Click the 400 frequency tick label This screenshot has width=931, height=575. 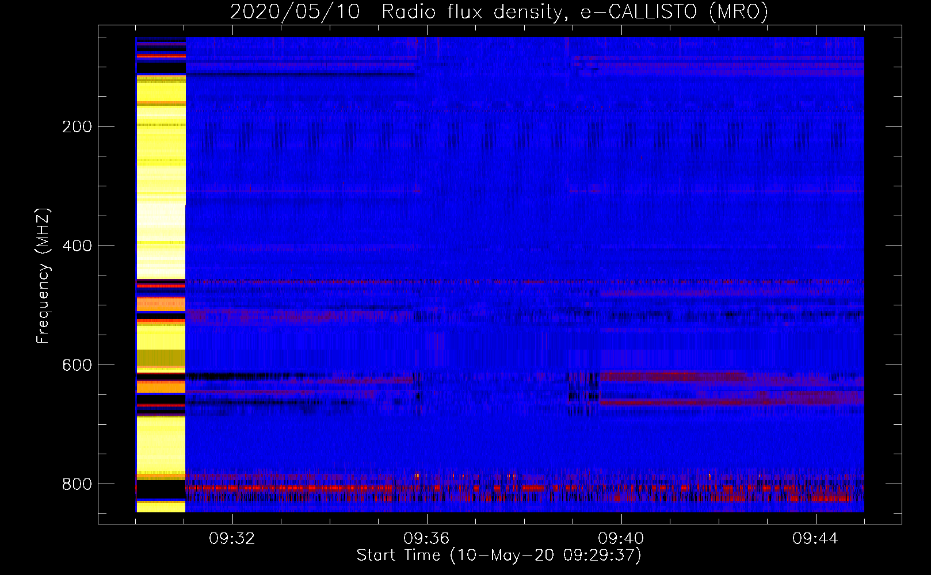pos(77,246)
